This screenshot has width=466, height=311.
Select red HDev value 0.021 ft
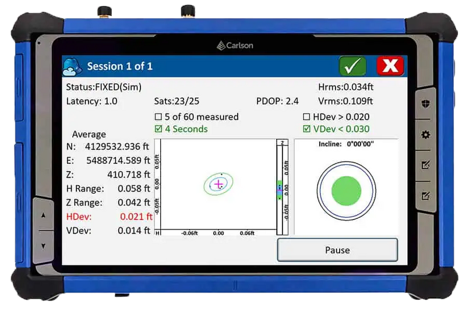pyautogui.click(x=136, y=217)
